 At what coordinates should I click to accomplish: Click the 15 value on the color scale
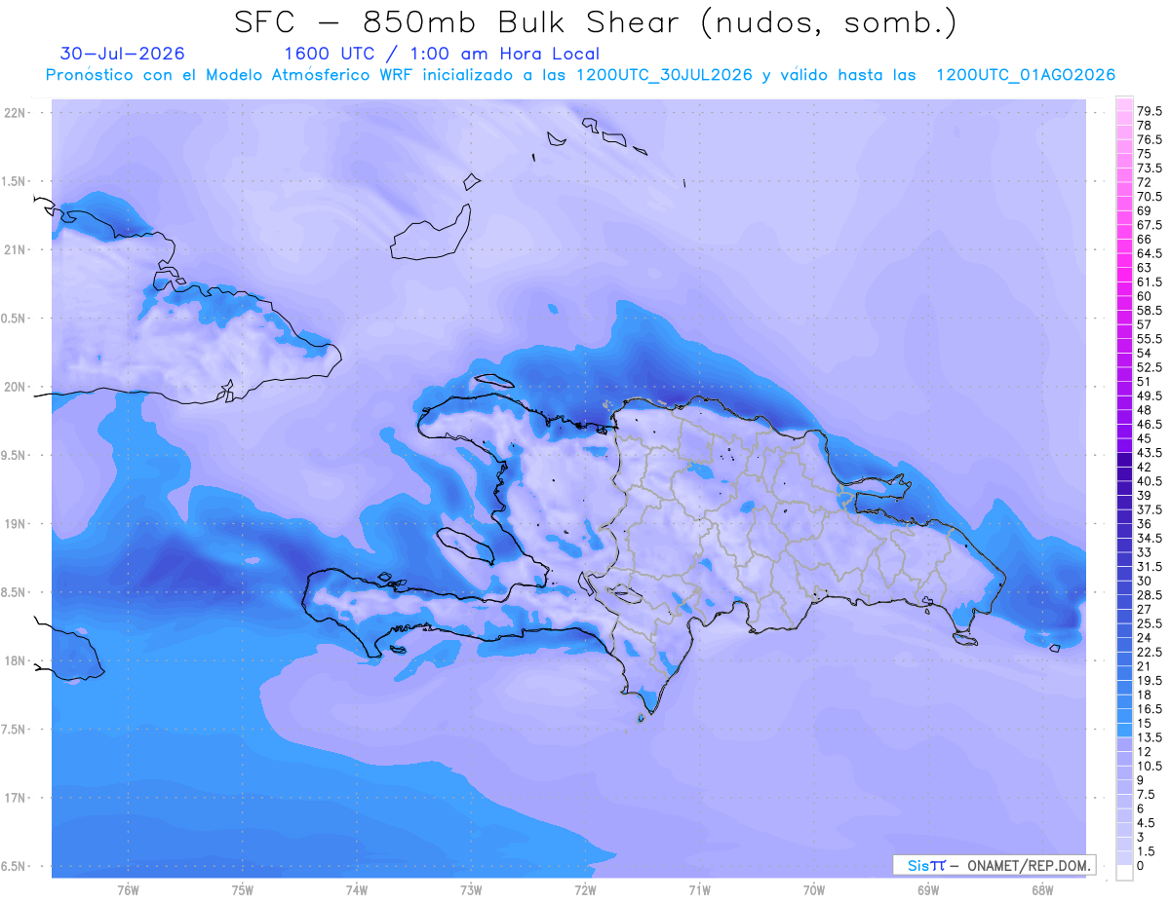[x=1145, y=723]
